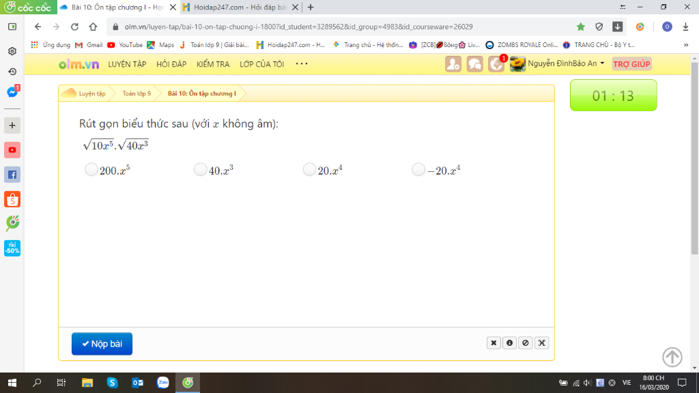Click the prohibited circle icon in exercise toolbar
This screenshot has height=393, width=699.
pyautogui.click(x=526, y=343)
